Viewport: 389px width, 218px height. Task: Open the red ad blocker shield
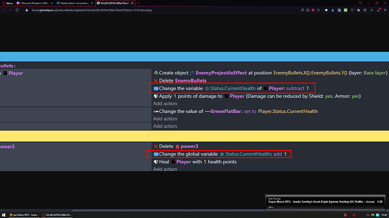point(313,10)
